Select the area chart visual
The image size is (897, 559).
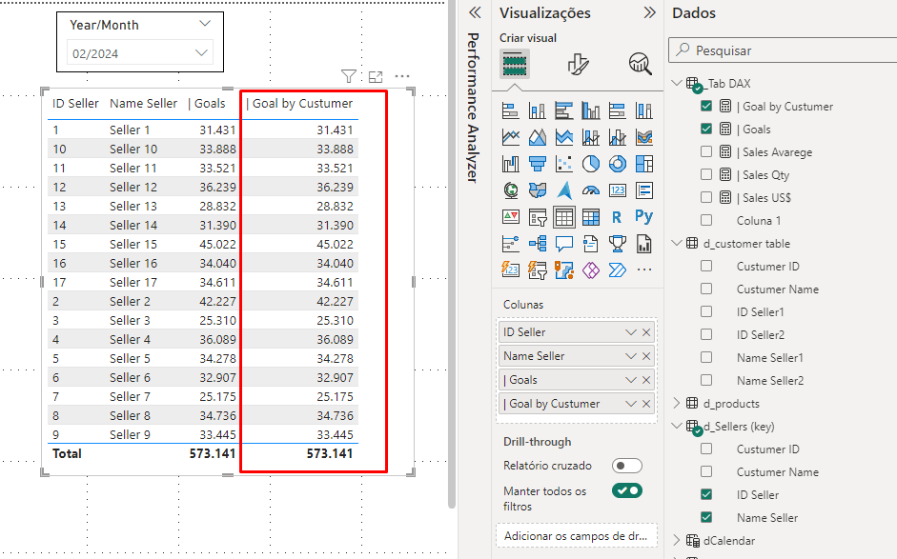538,137
